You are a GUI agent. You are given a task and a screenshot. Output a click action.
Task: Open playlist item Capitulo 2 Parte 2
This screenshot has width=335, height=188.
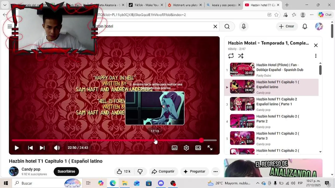point(272,121)
